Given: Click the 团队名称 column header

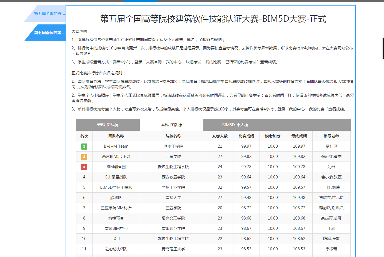Looking at the screenshot, I should (116, 136).
